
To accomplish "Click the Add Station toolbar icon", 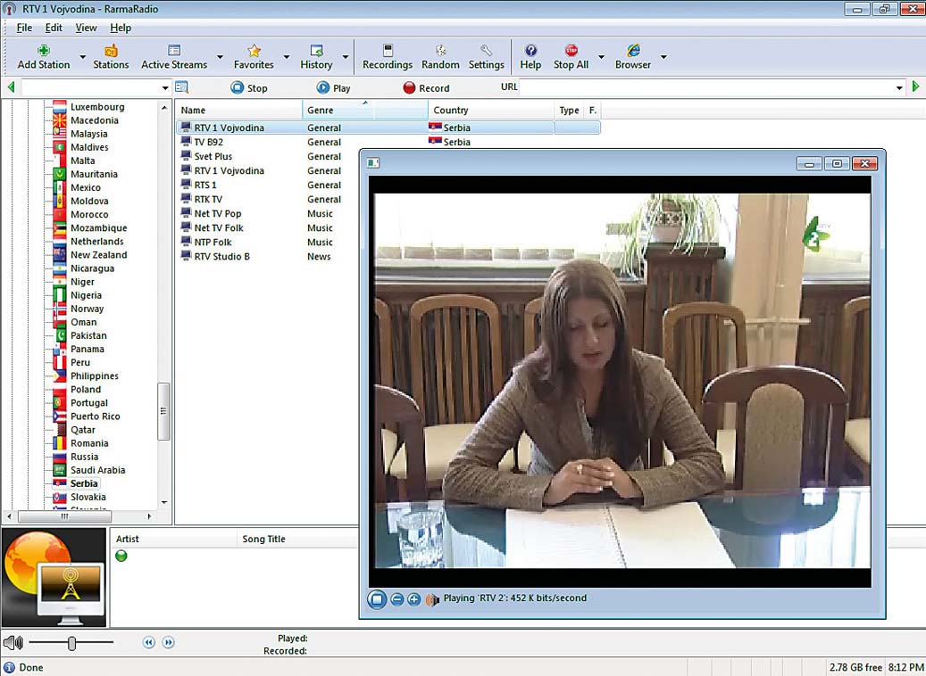I will [43, 51].
